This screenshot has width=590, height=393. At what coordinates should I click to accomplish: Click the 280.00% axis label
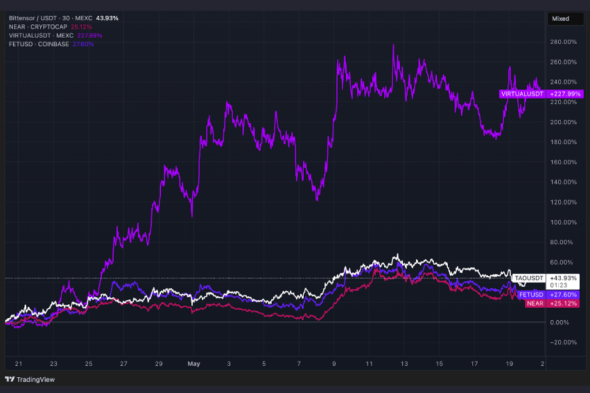563,42
